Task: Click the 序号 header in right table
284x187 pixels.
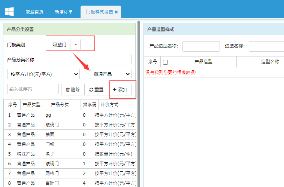Action: (152, 62)
